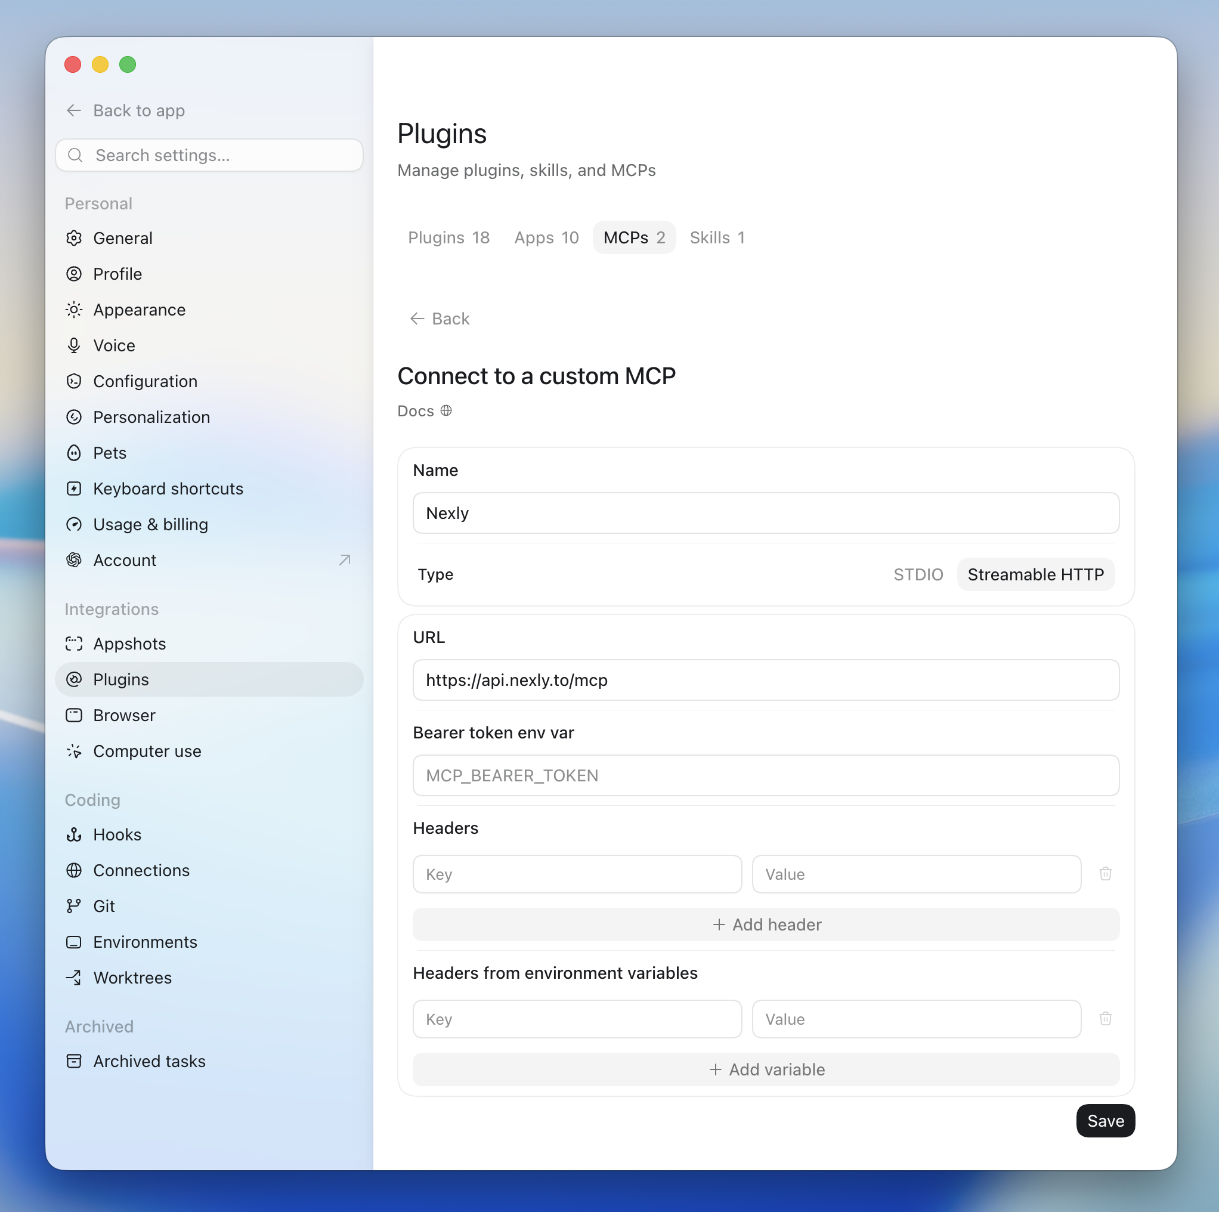This screenshot has width=1219, height=1212.
Task: Click Add variable button
Action: (766, 1070)
